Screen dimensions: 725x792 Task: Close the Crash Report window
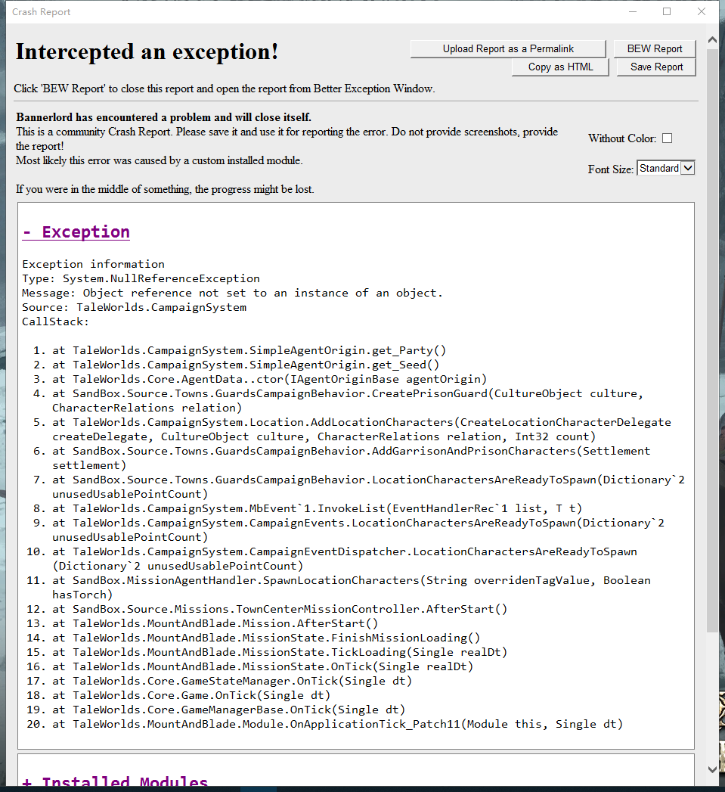[x=702, y=11]
